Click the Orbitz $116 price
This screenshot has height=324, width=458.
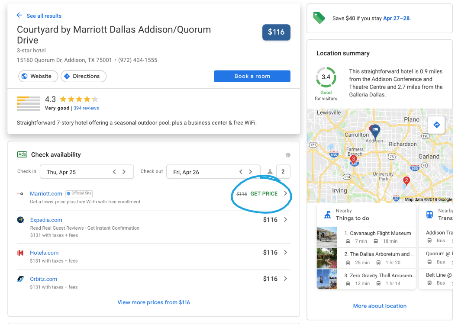[x=270, y=279]
